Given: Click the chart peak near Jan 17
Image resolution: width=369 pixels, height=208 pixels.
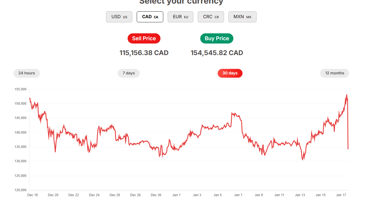Looking at the screenshot, I should coord(347,95).
